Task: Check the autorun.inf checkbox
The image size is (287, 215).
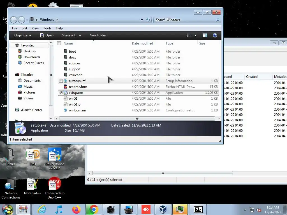Action: tap(61, 81)
